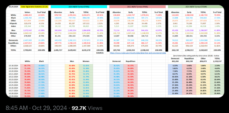Select the 2020 Democrats total cell 1,727,671
229x113 pixels.
[86, 40]
